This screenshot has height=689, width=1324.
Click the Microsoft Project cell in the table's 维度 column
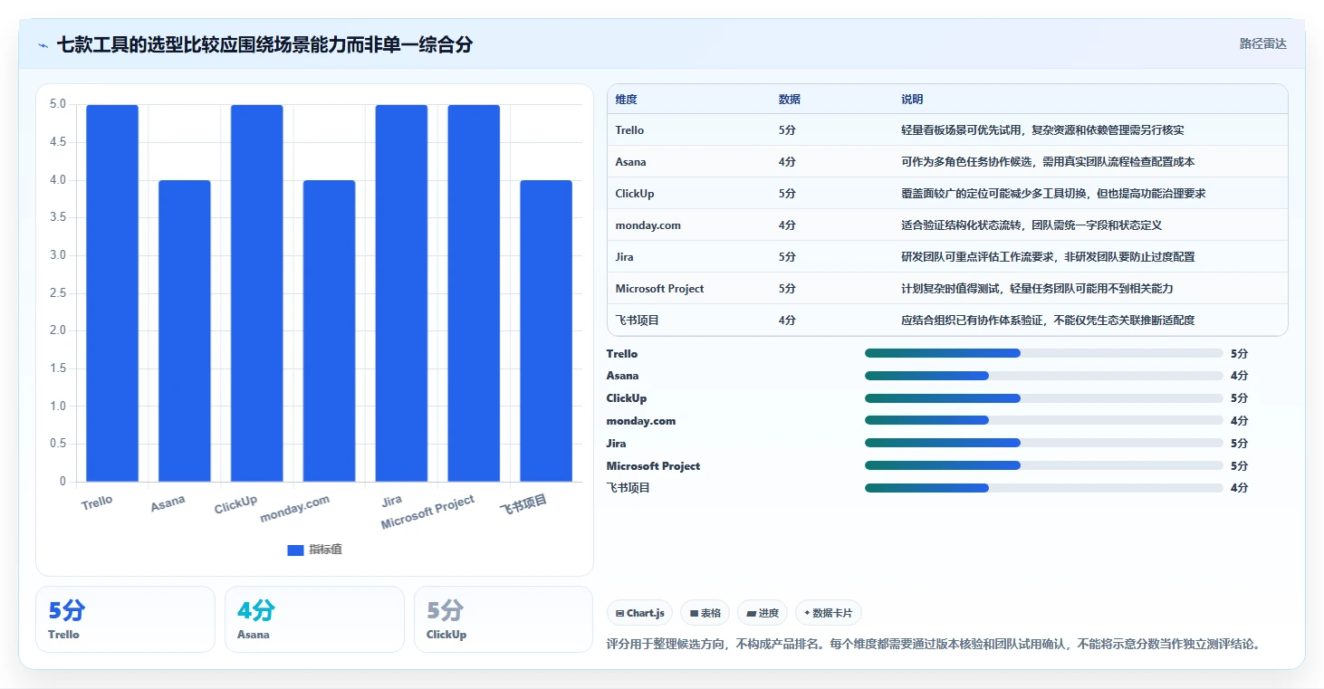(x=659, y=289)
